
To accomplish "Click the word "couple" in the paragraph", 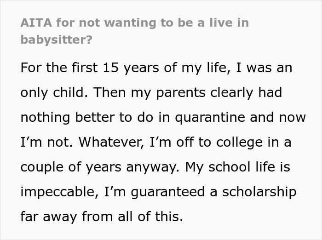I will click(x=42, y=167).
